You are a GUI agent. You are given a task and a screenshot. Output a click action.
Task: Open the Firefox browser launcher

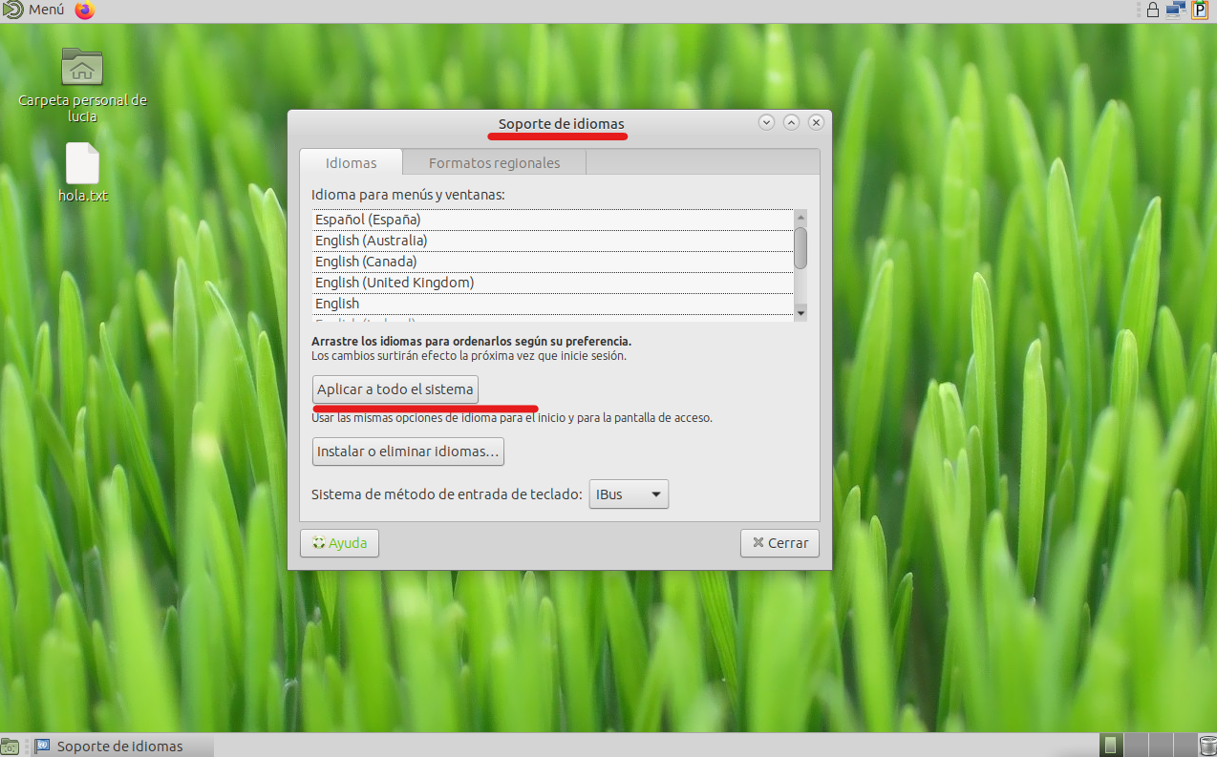tap(85, 11)
